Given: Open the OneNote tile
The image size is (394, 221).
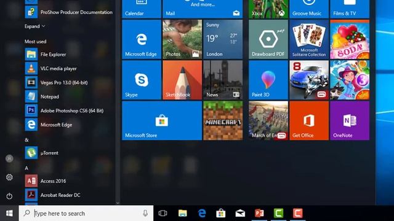Looking at the screenshot, I should tap(350, 120).
